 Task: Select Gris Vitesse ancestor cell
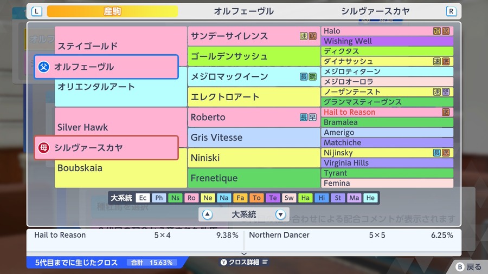[x=254, y=138]
